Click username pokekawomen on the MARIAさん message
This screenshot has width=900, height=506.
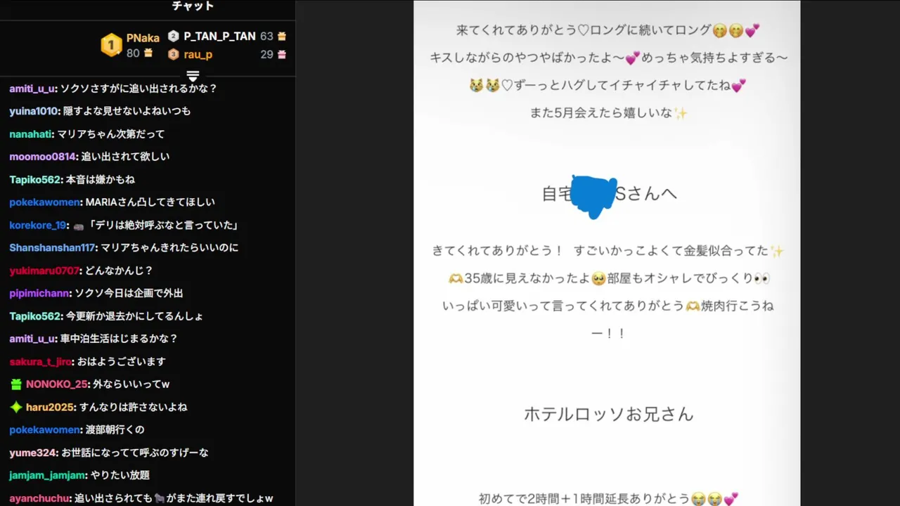[44, 202]
